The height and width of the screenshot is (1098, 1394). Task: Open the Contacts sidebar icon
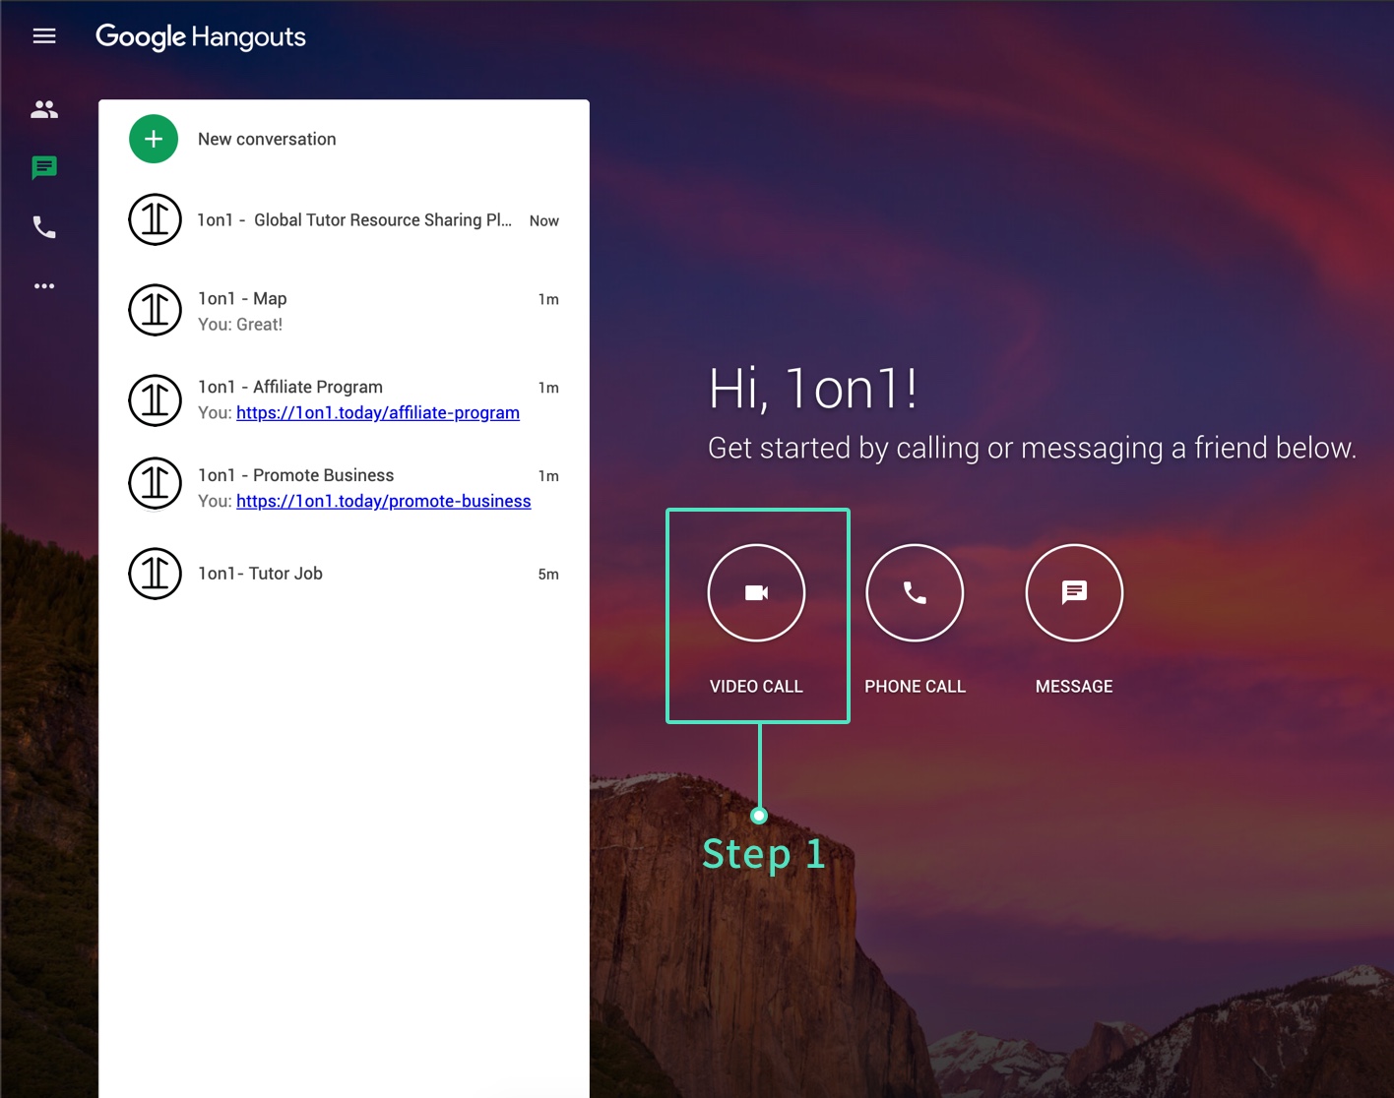click(x=44, y=109)
